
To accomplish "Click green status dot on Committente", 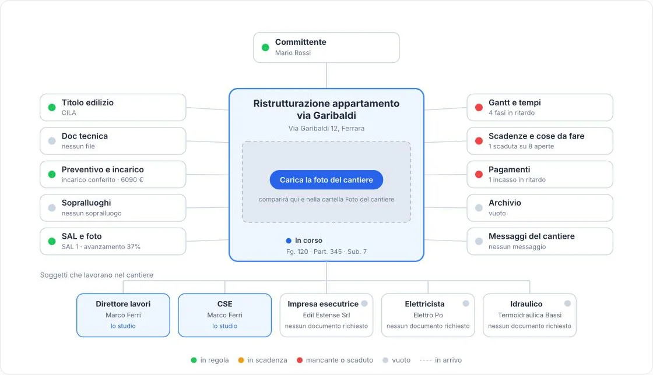I will 265,47.
